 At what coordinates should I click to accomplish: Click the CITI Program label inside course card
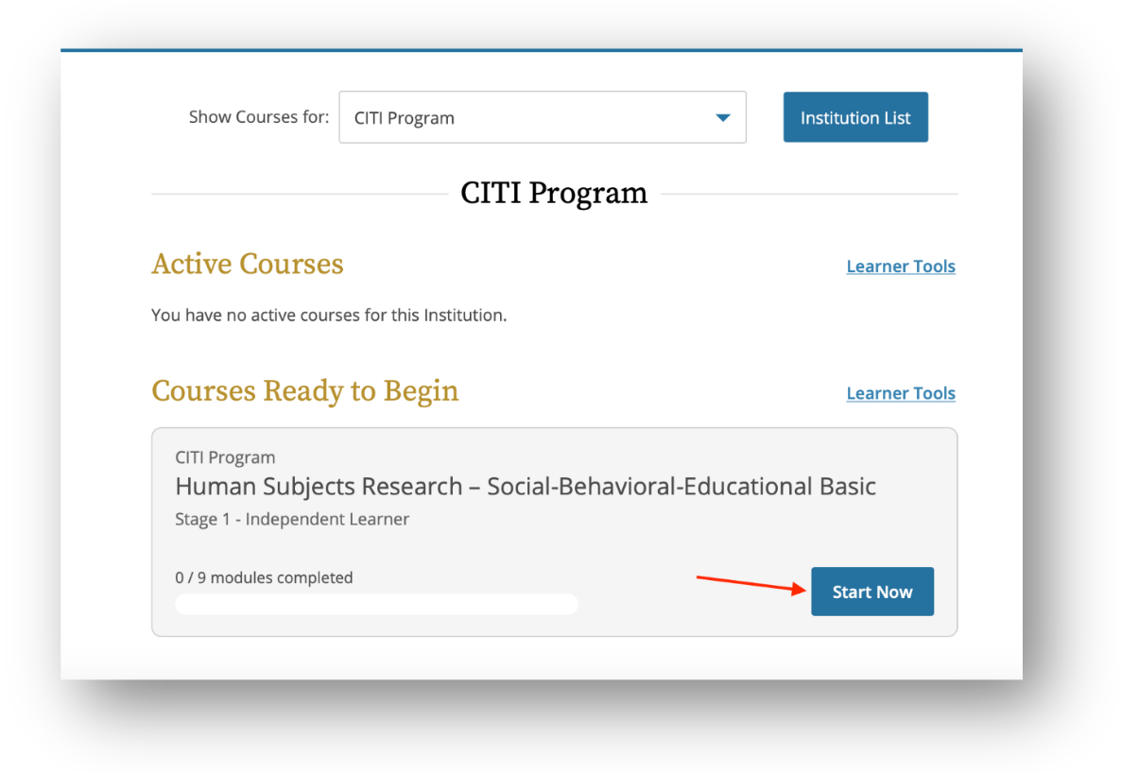[225, 457]
